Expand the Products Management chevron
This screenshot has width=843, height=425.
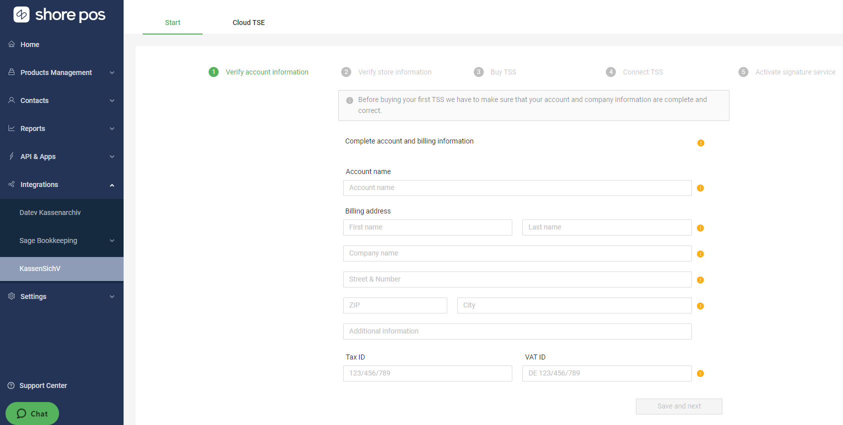pos(112,72)
